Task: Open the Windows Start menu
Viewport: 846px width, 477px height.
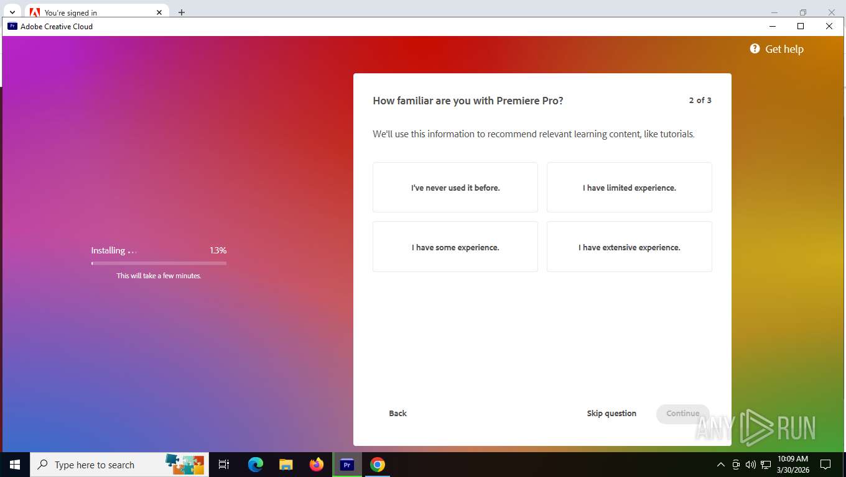Action: [x=15, y=465]
